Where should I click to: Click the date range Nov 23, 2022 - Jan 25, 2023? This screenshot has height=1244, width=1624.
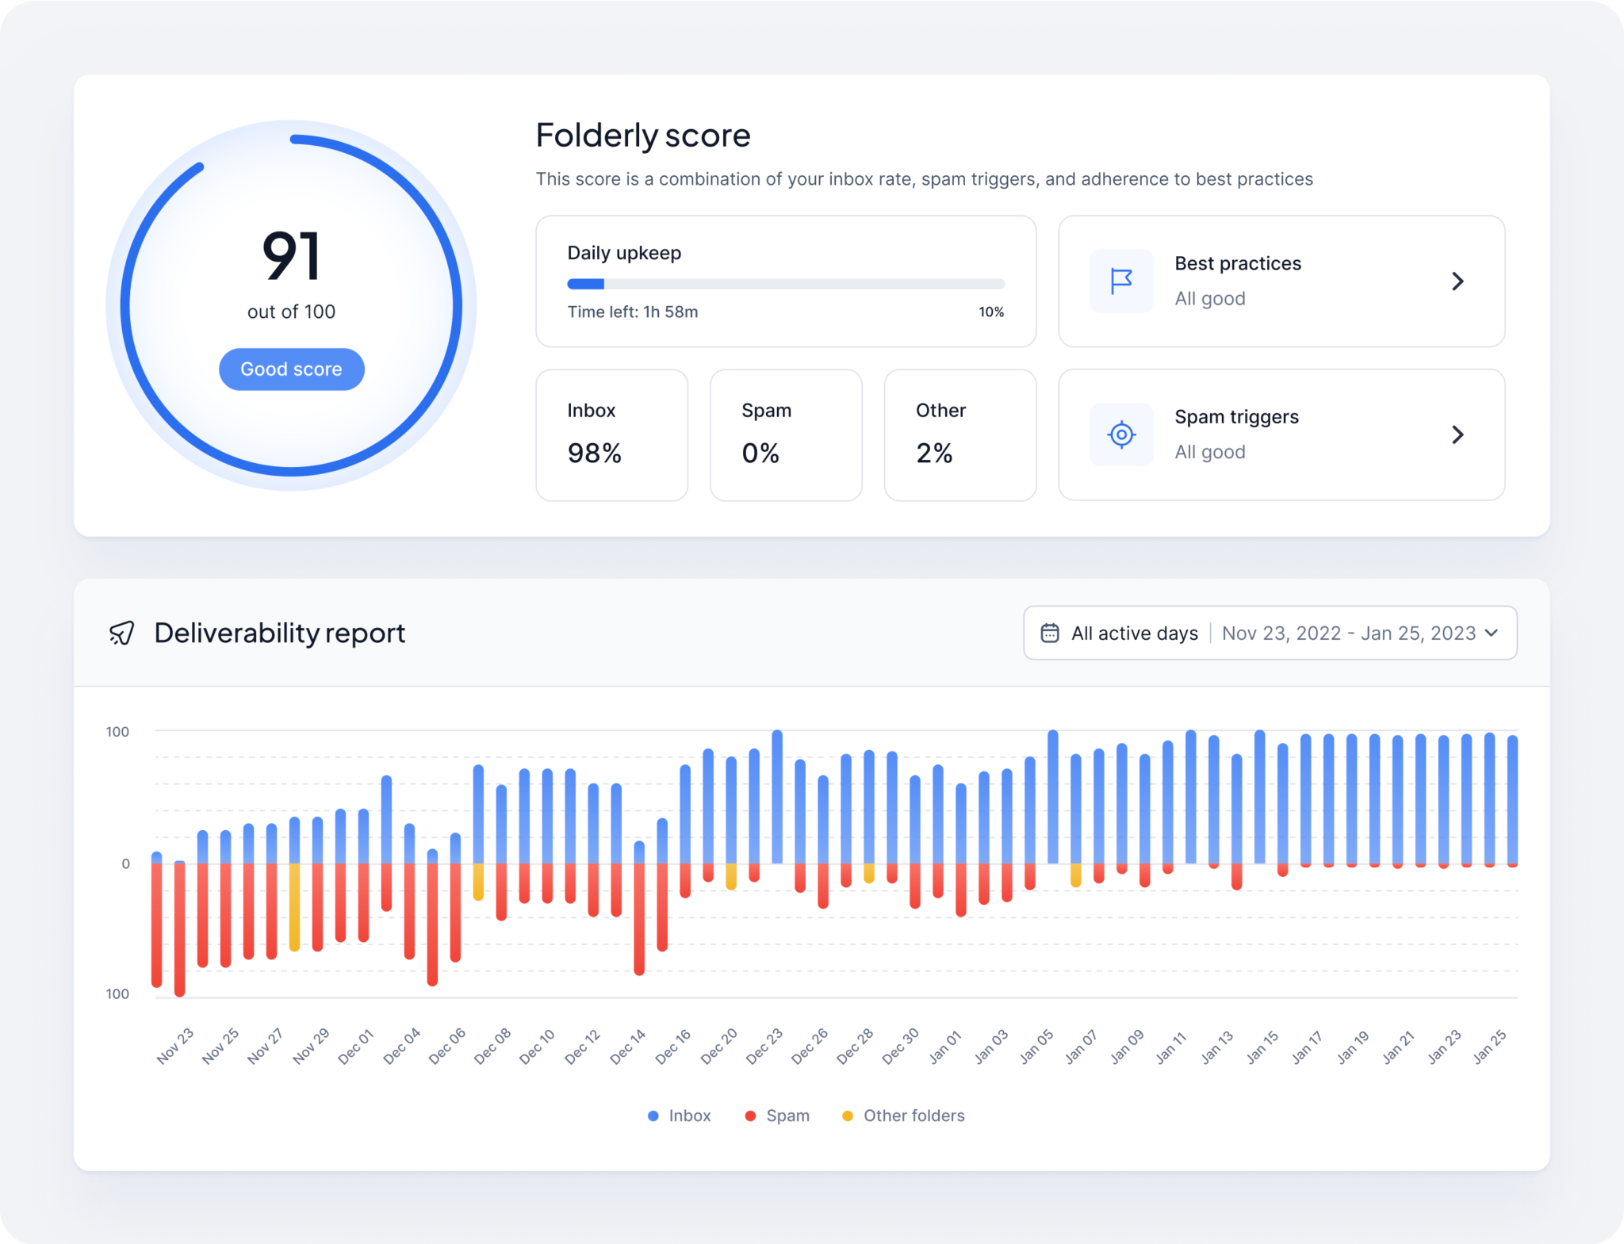pyautogui.click(x=1350, y=633)
